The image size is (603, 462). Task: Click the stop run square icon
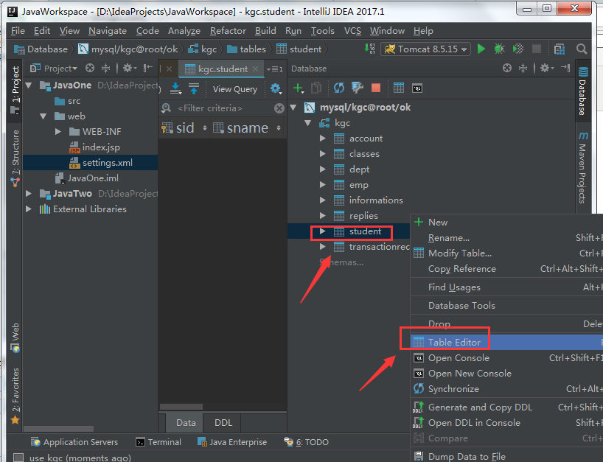(x=537, y=49)
